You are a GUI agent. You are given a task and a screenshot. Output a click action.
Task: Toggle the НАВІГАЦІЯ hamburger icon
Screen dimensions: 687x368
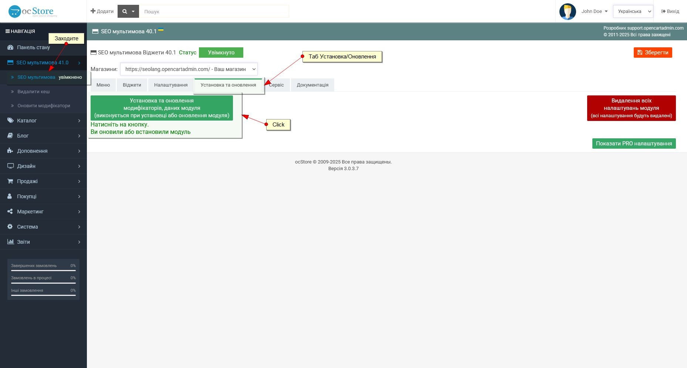[x=7, y=31]
